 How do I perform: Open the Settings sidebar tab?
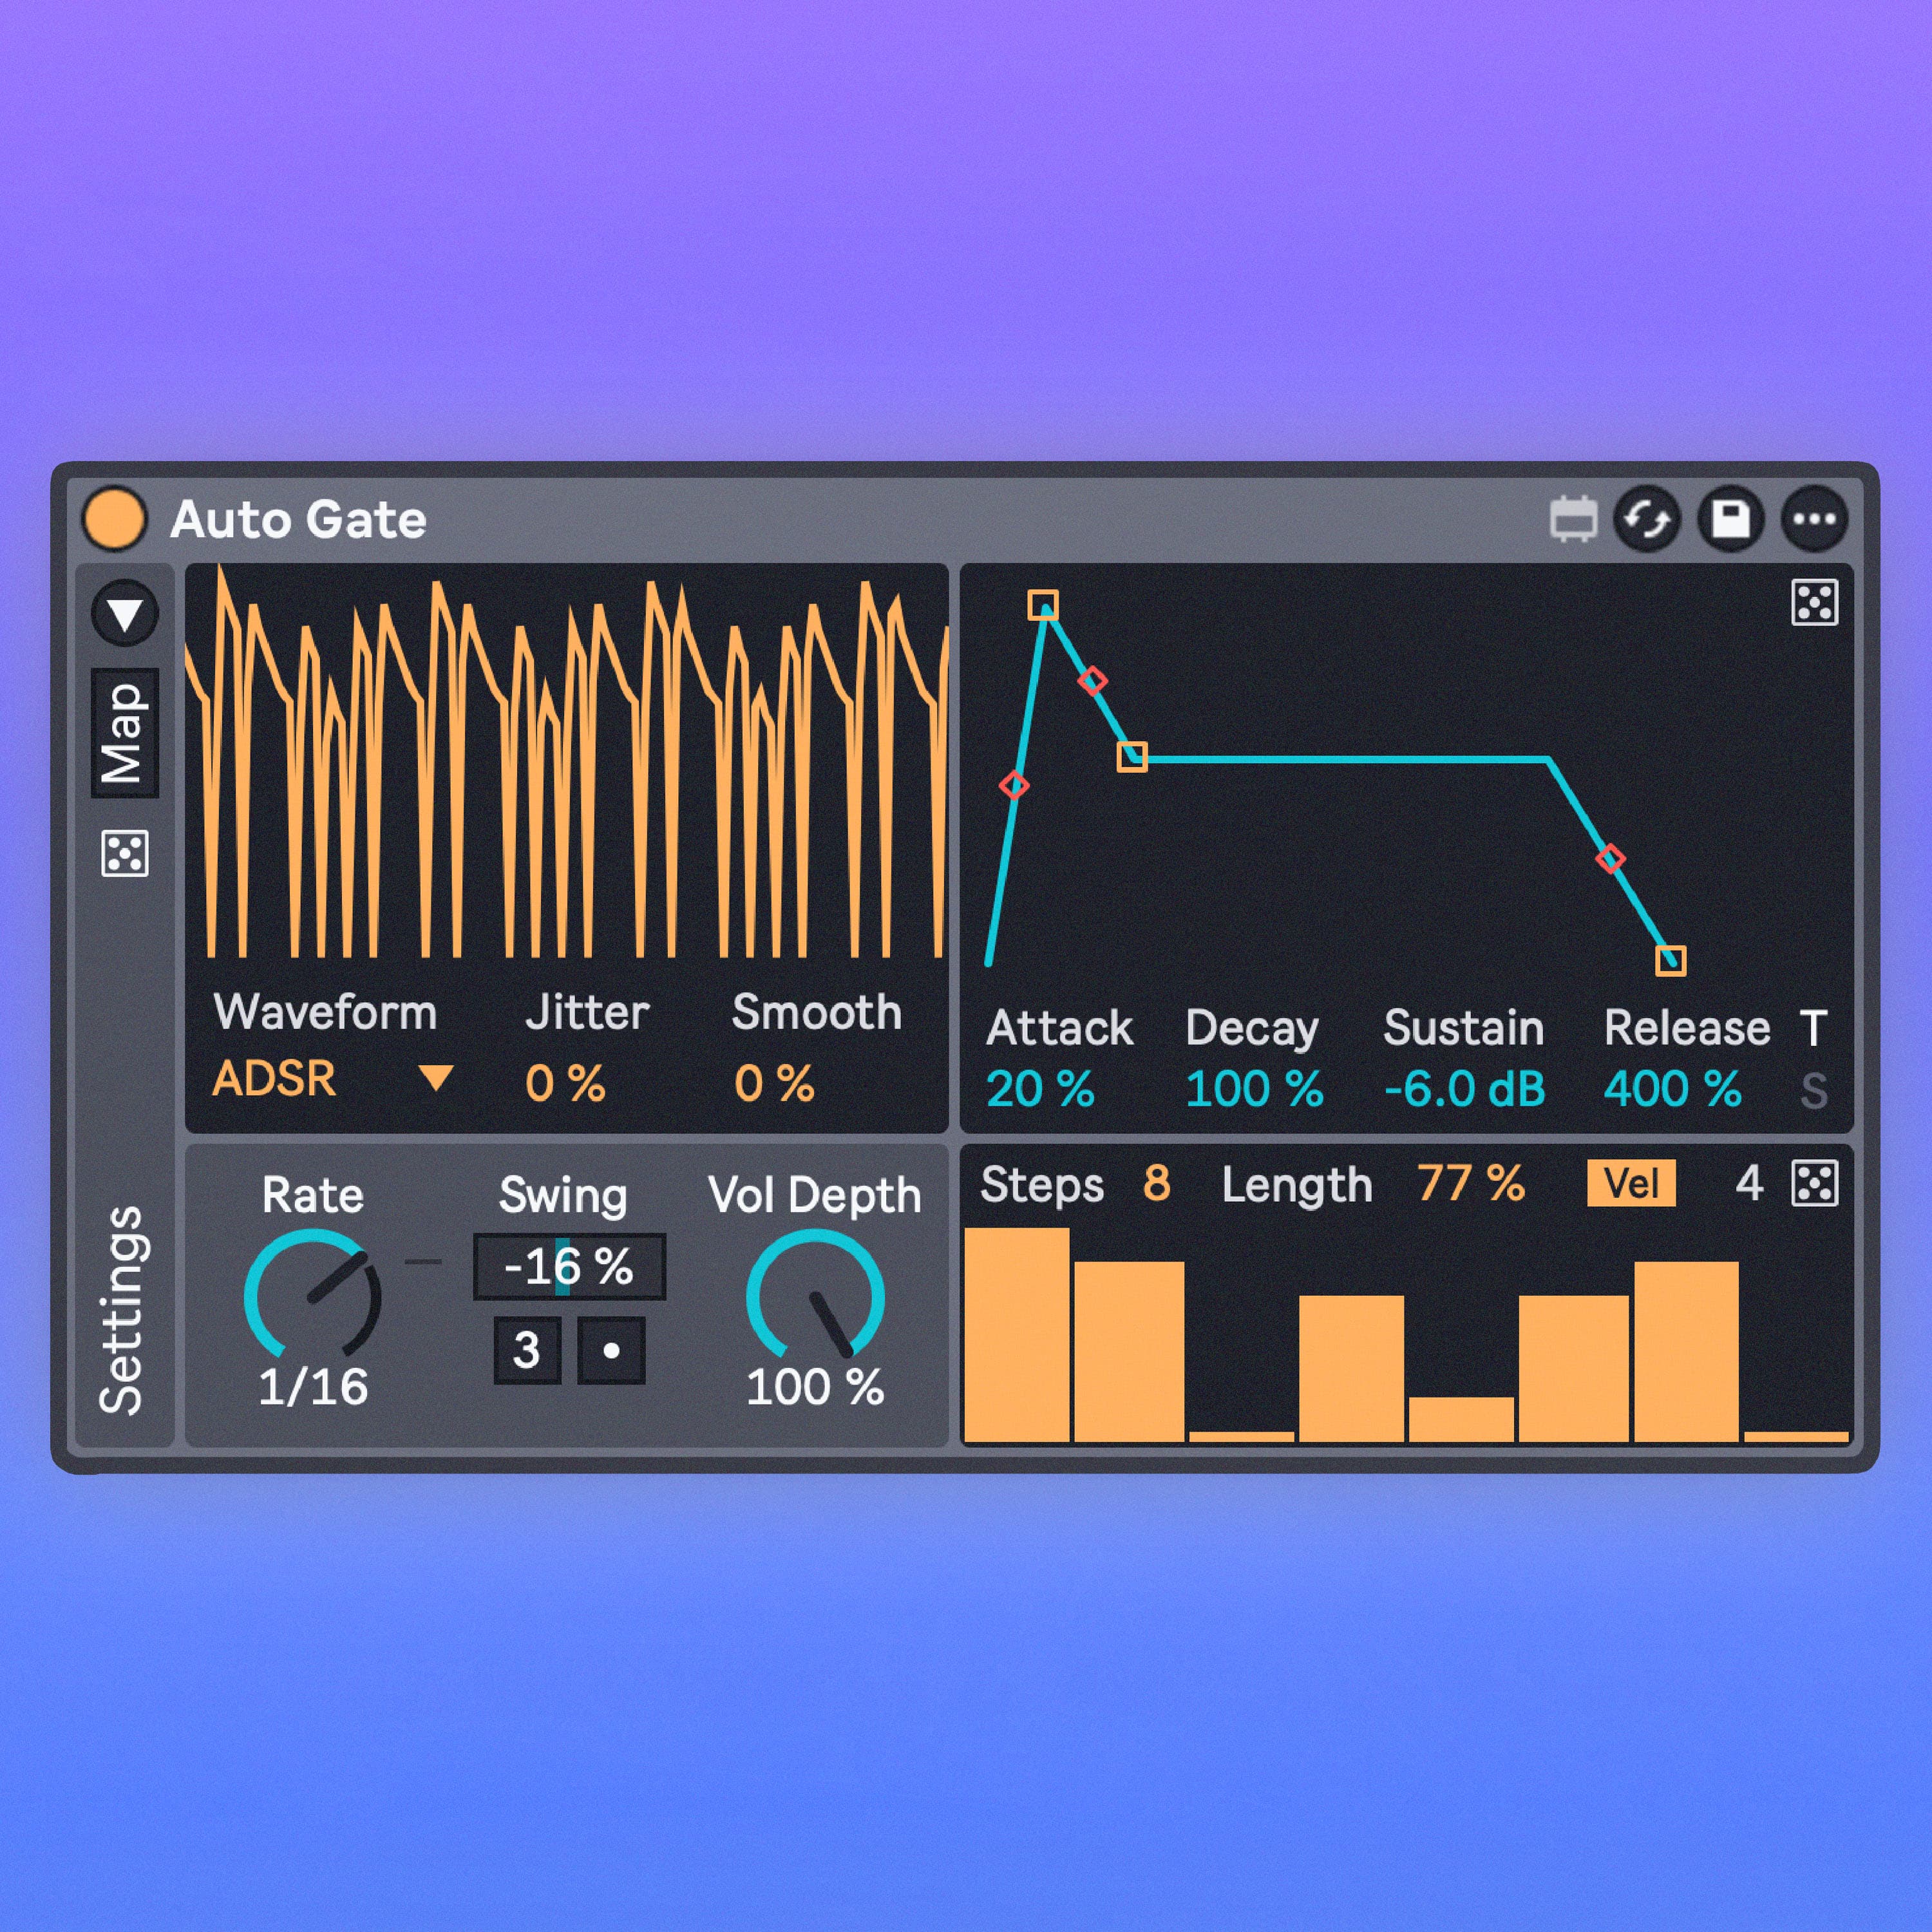coord(123,1310)
